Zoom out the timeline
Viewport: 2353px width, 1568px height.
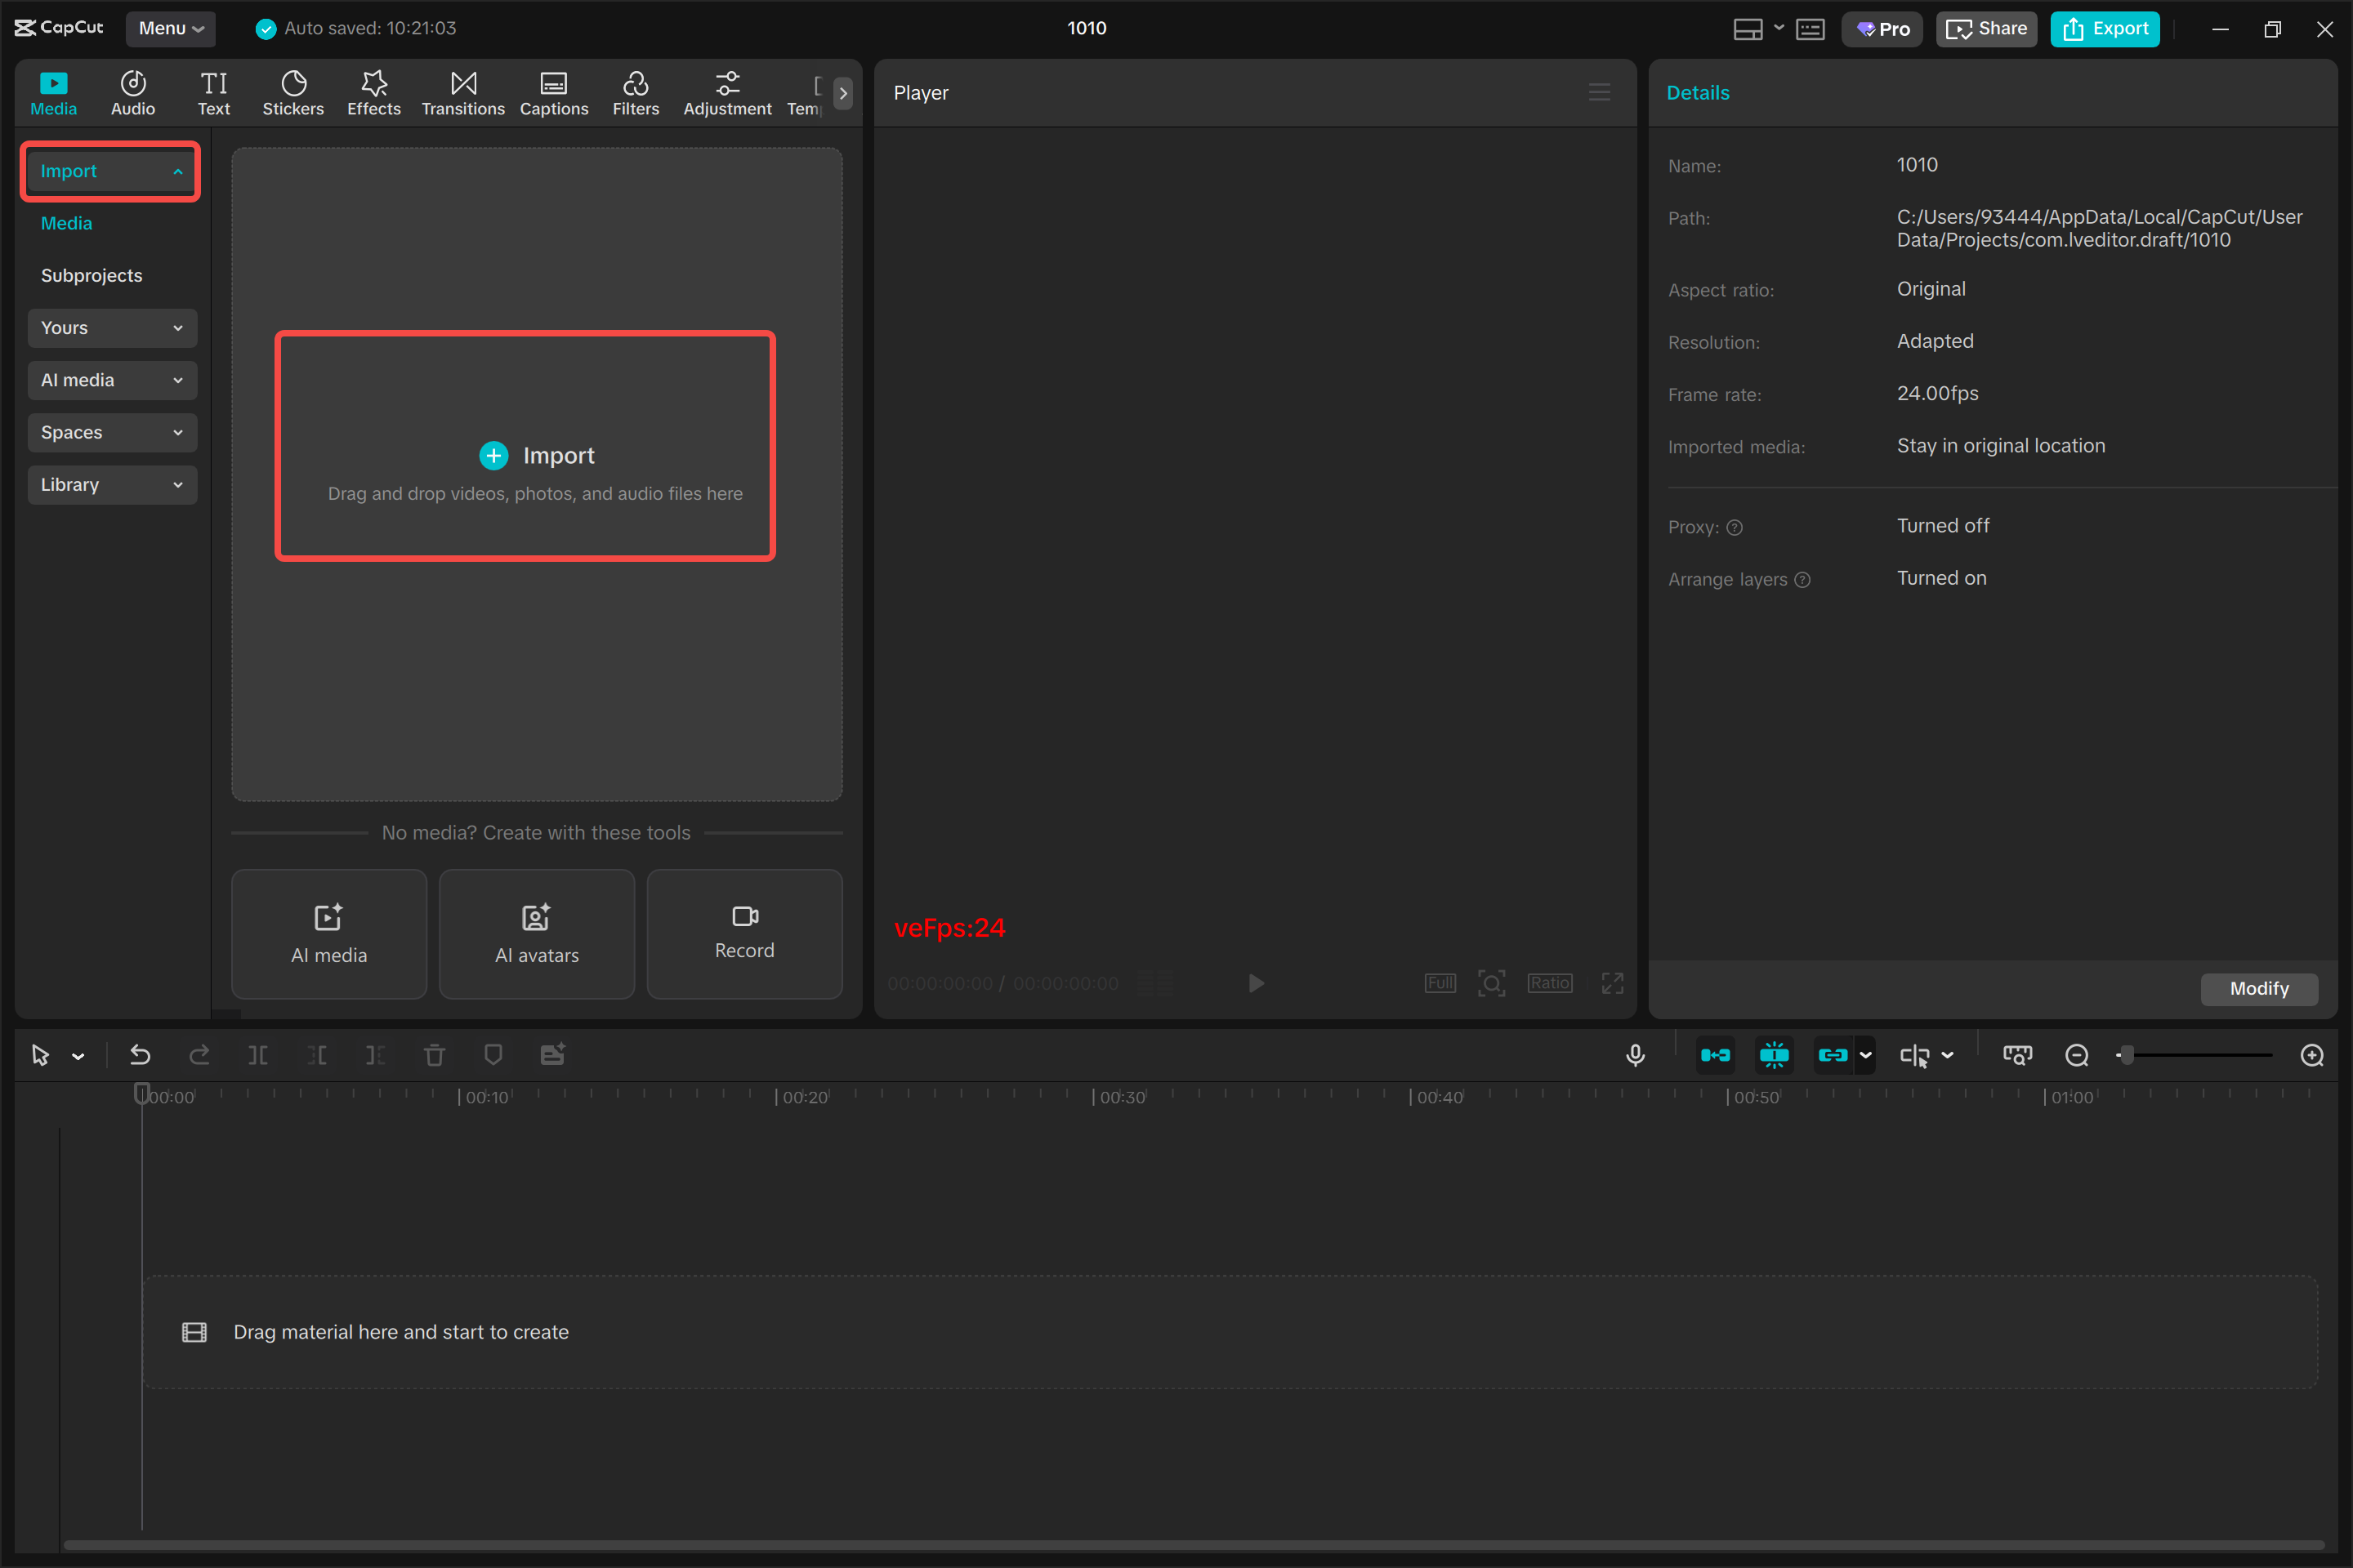tap(2077, 1055)
